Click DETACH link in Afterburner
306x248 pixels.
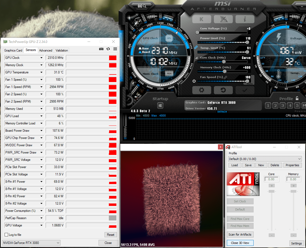(x=222, y=112)
